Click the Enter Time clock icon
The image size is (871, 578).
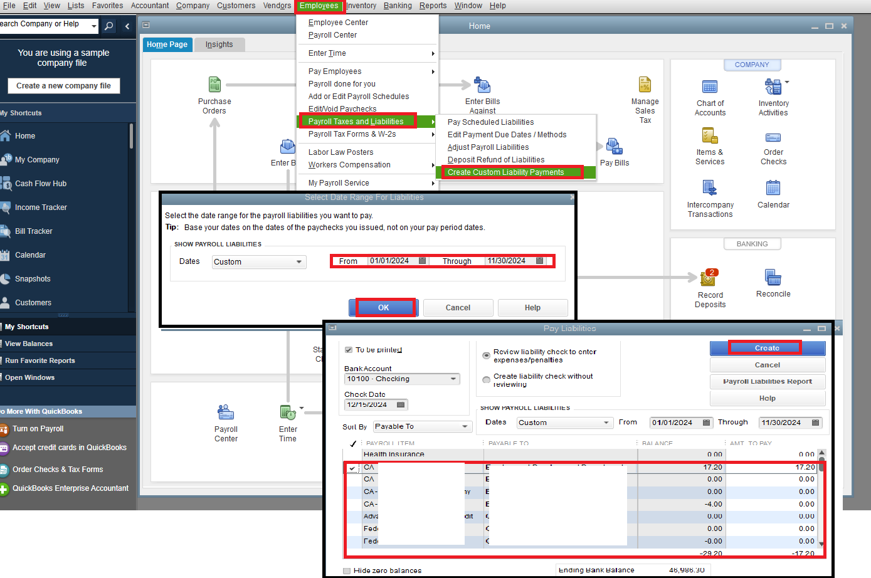click(288, 412)
